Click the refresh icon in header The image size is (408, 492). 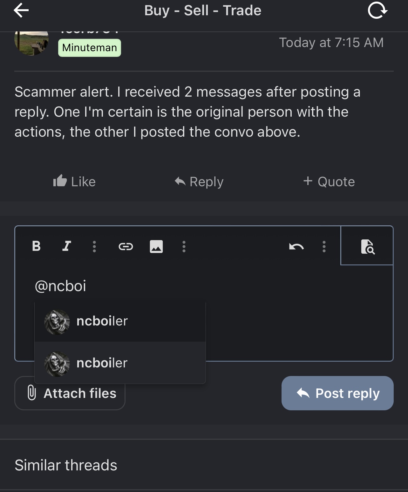click(377, 11)
